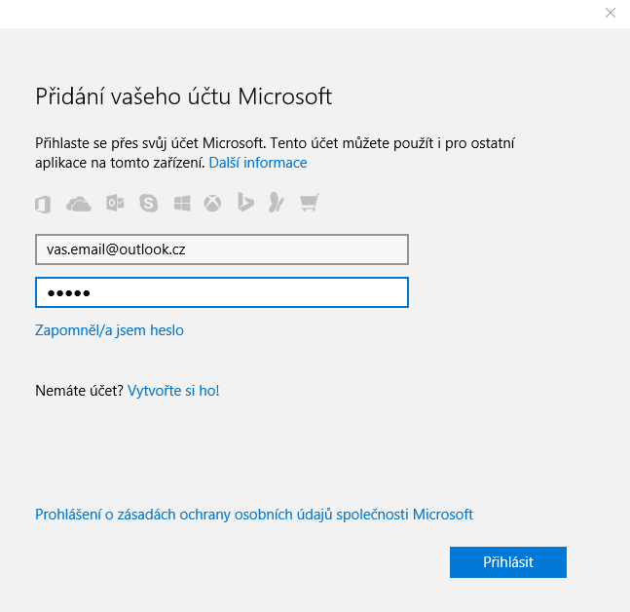This screenshot has height=612, width=630.
Task: Click the MSN butterfly icon
Action: (x=278, y=203)
